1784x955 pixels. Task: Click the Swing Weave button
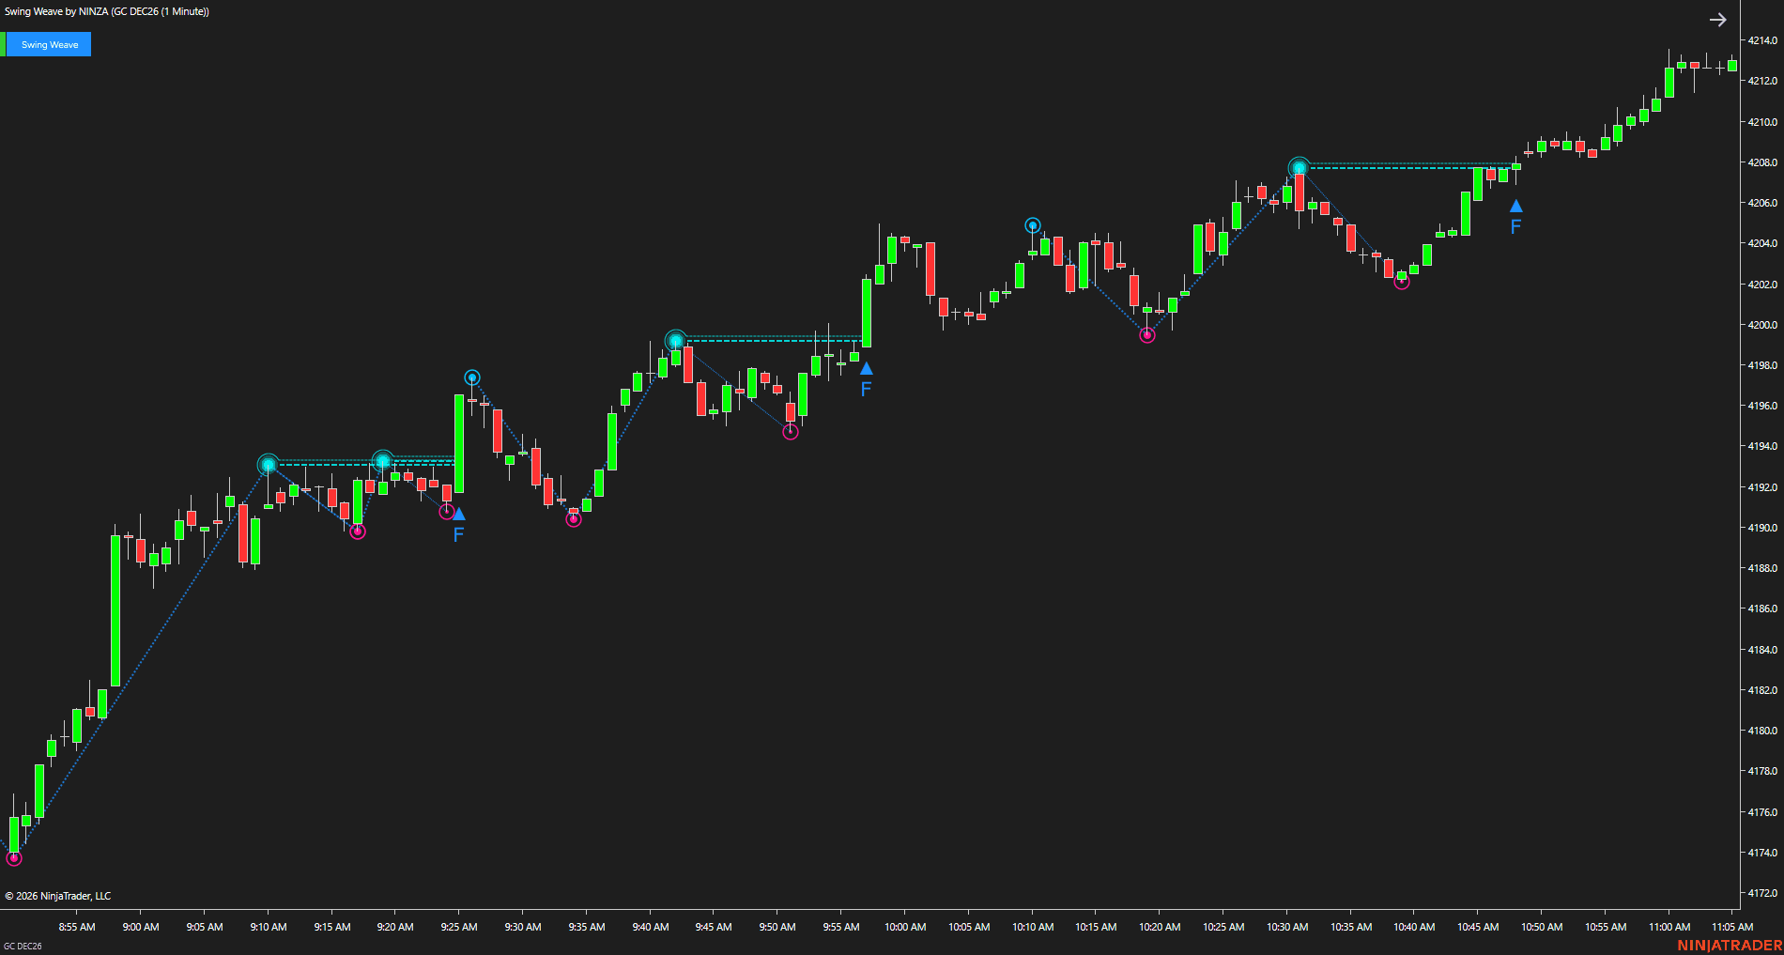pos(49,44)
